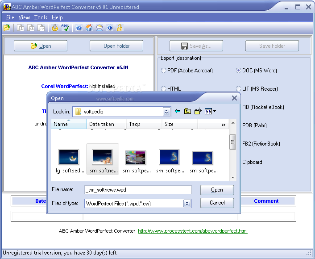Open the options gear-tool toolbar icon

point(54,28)
